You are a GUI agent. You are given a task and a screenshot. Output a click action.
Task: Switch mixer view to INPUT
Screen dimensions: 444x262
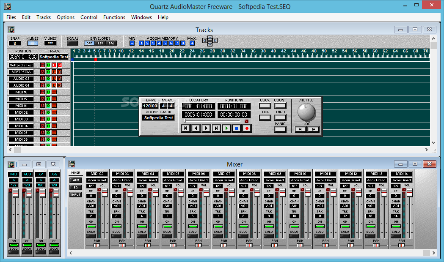pyautogui.click(x=76, y=194)
